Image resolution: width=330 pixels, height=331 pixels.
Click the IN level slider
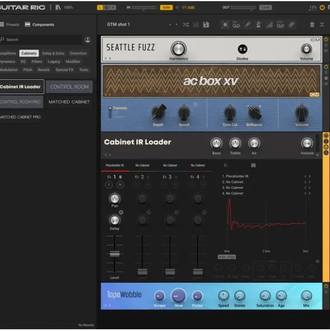[144, 8]
